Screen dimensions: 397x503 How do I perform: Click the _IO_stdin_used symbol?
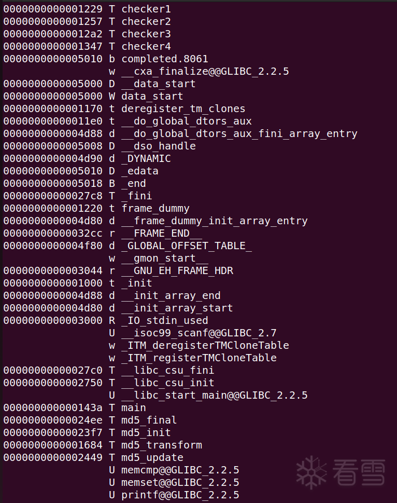pos(165,320)
